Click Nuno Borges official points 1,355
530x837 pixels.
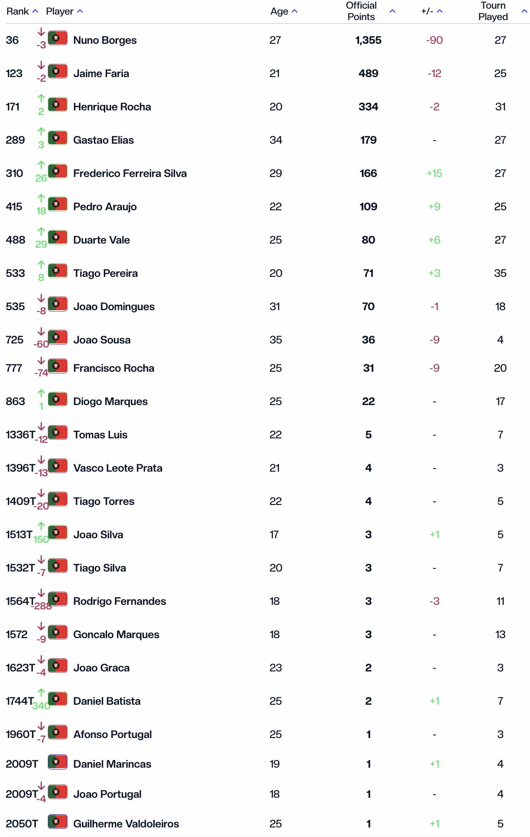click(x=368, y=40)
